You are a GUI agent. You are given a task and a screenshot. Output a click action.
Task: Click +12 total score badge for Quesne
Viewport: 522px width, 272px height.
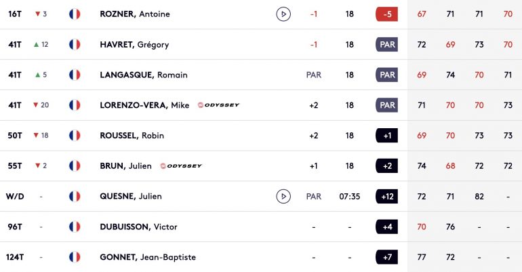(x=387, y=196)
